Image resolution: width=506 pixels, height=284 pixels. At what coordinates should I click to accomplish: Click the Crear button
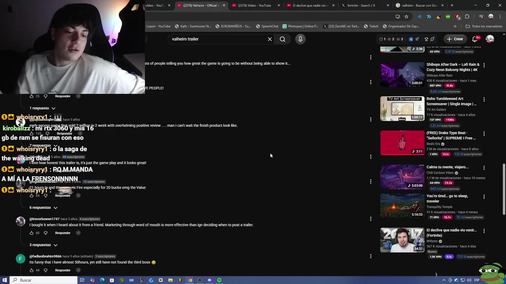[x=455, y=39]
